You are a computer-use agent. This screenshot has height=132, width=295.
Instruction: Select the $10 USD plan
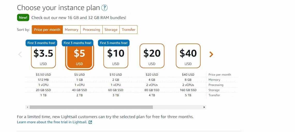point(116,56)
